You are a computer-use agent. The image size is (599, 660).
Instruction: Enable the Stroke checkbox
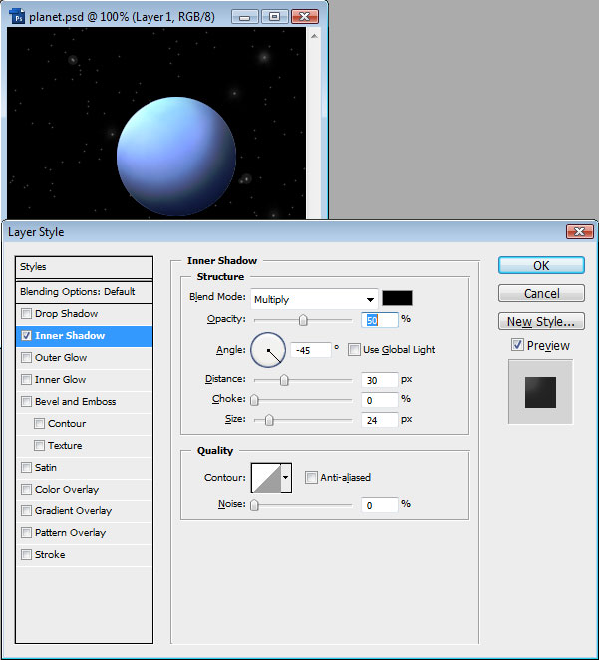(26, 554)
